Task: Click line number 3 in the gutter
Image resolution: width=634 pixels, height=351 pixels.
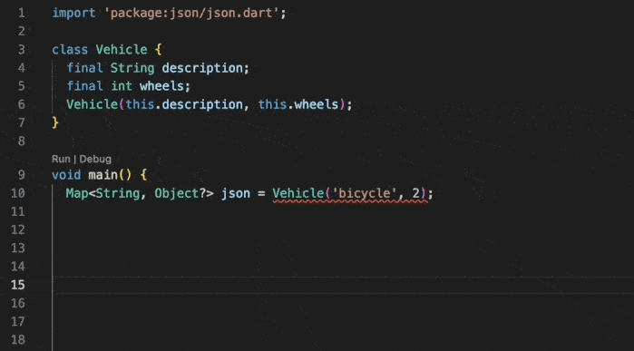Action: point(22,50)
